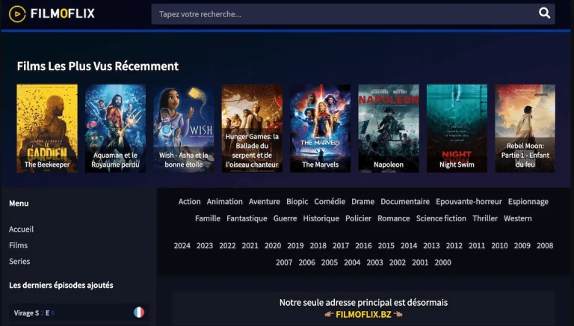Open the Wish - Asha et la bonne étoile poster

point(184,128)
